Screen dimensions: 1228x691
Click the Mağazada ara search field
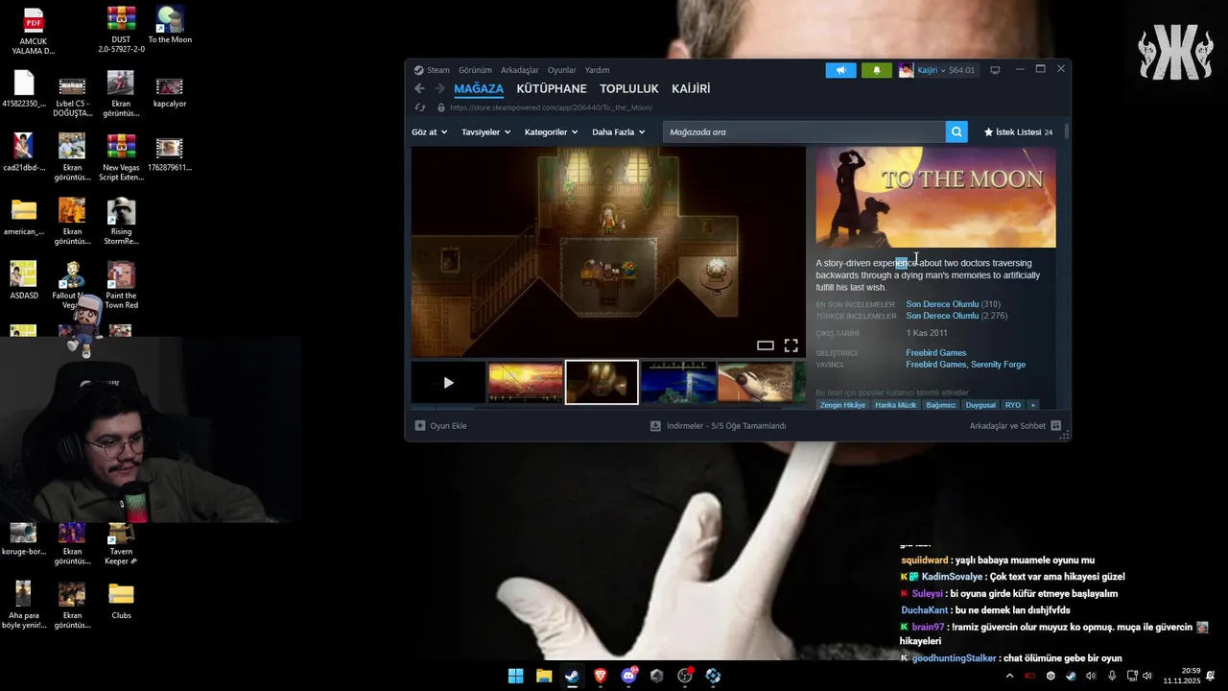[x=804, y=131]
